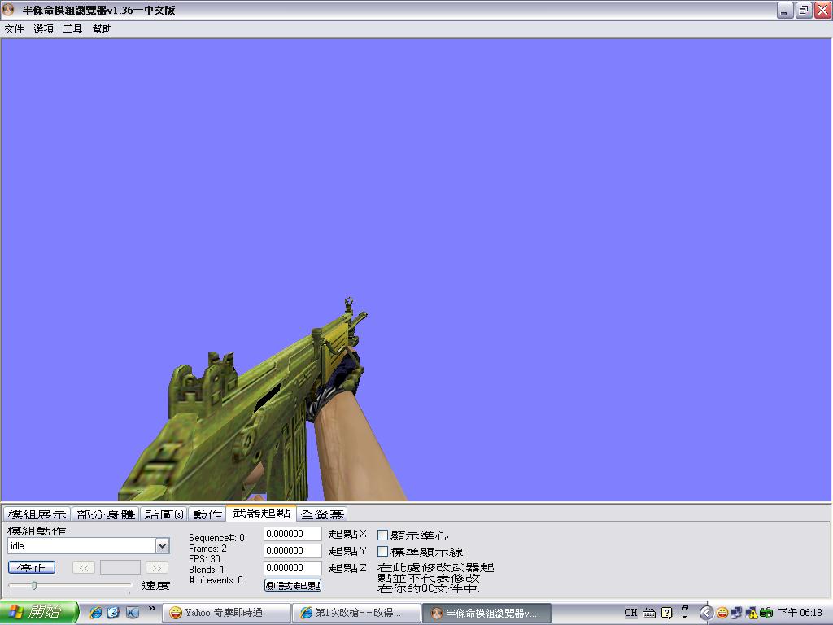
Task: Click the frame number field between arrows
Action: [x=120, y=567]
